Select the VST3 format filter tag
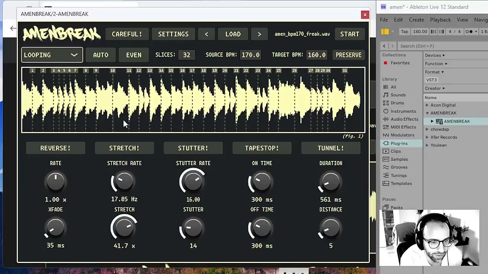 [431, 80]
